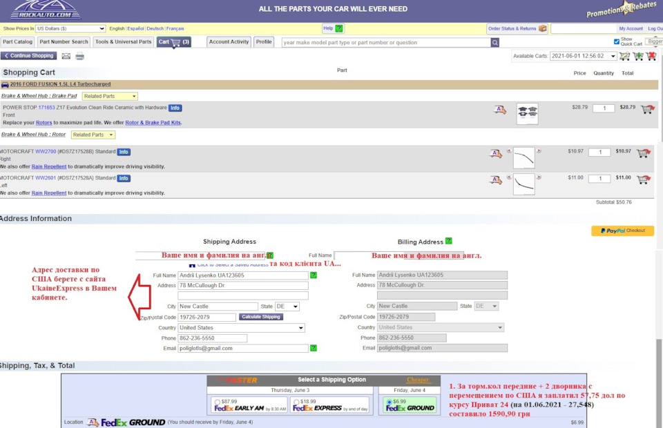Click alternate parts icon for Motorcraft WW2700

click(496, 154)
